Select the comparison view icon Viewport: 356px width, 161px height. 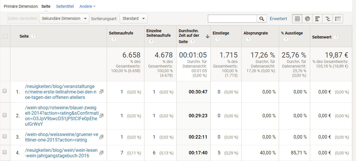(x=327, y=19)
